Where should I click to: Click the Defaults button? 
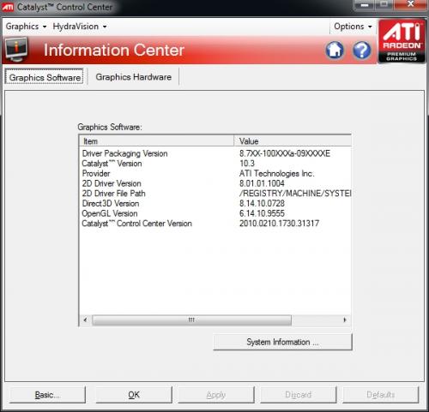[381, 395]
